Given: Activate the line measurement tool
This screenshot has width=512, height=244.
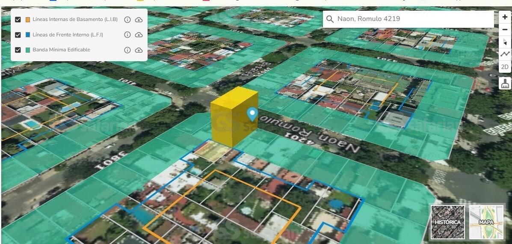Looking at the screenshot, I should coord(505,54).
